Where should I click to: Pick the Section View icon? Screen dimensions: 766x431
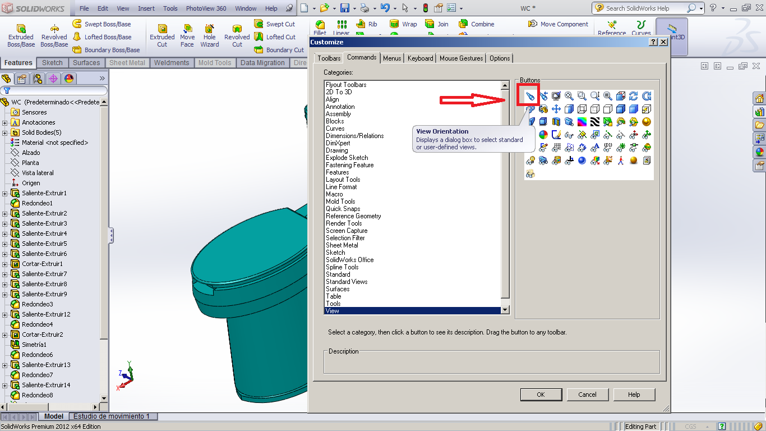[556, 122]
